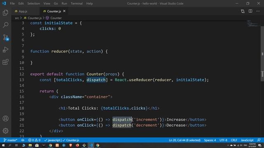Open Brave browser from the taskbar
This screenshot has height=148, width=264.
(71, 145)
